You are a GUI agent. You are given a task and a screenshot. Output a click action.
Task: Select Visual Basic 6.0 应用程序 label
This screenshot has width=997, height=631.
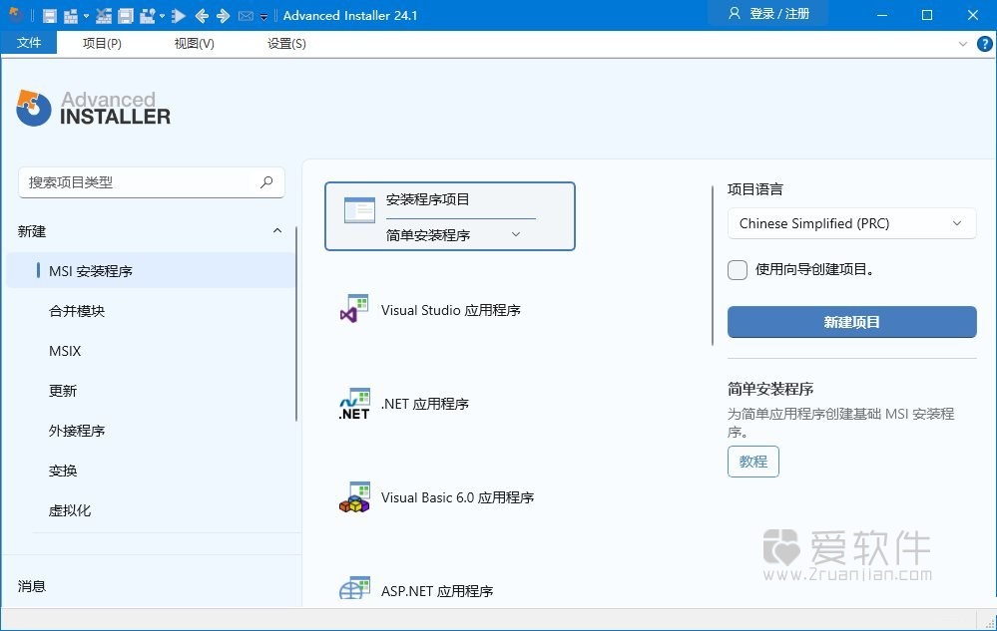coord(457,497)
